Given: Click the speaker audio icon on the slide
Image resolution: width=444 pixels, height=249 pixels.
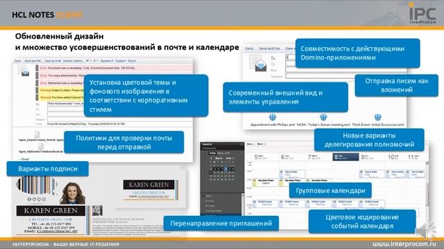Looking at the screenshot, I should pos(426,232).
